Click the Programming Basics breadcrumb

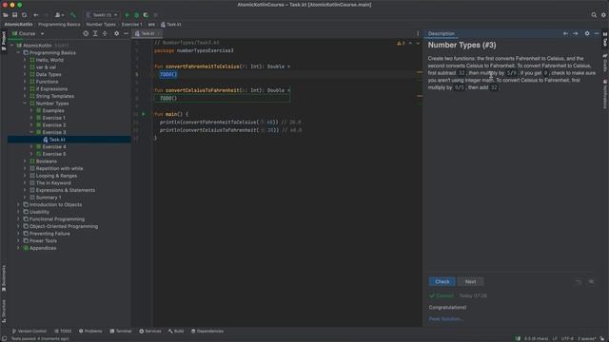(59, 25)
